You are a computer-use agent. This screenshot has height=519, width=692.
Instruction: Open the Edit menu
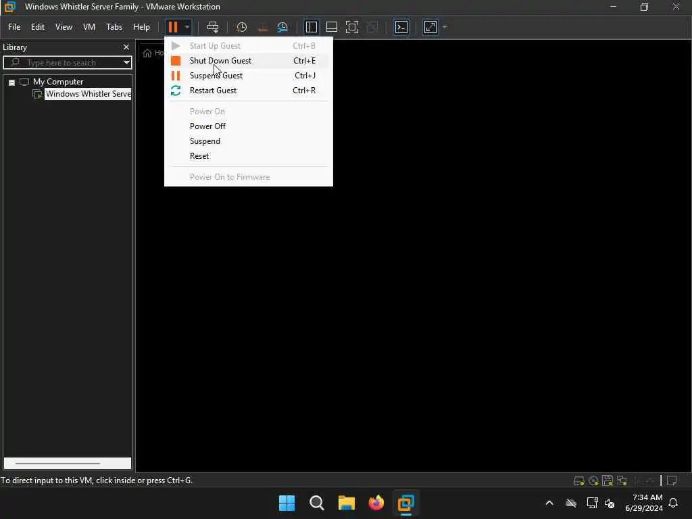pos(38,27)
